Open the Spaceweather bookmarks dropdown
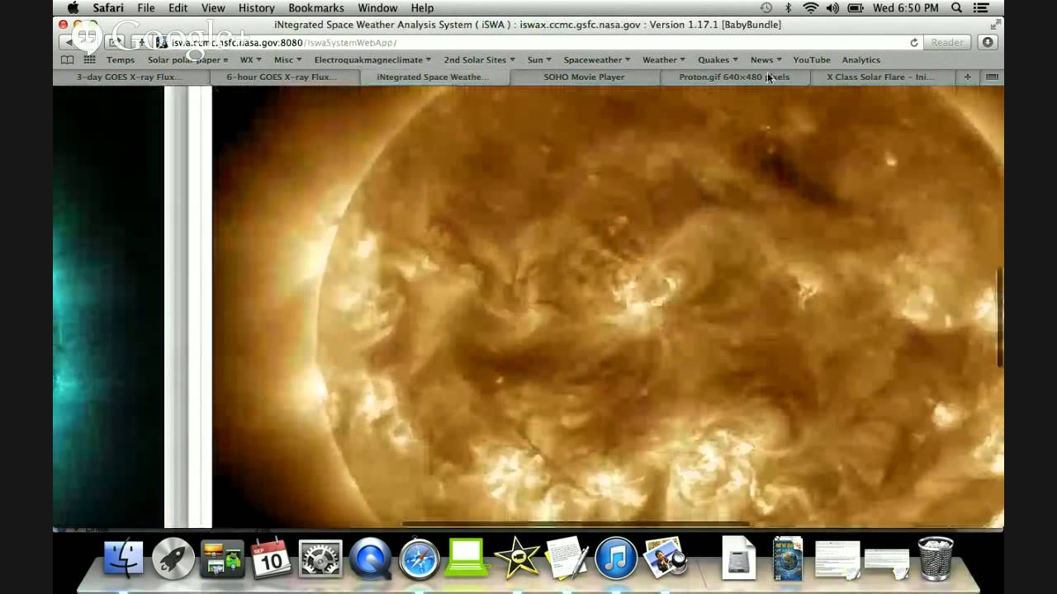The height and width of the screenshot is (594, 1057). click(x=597, y=60)
